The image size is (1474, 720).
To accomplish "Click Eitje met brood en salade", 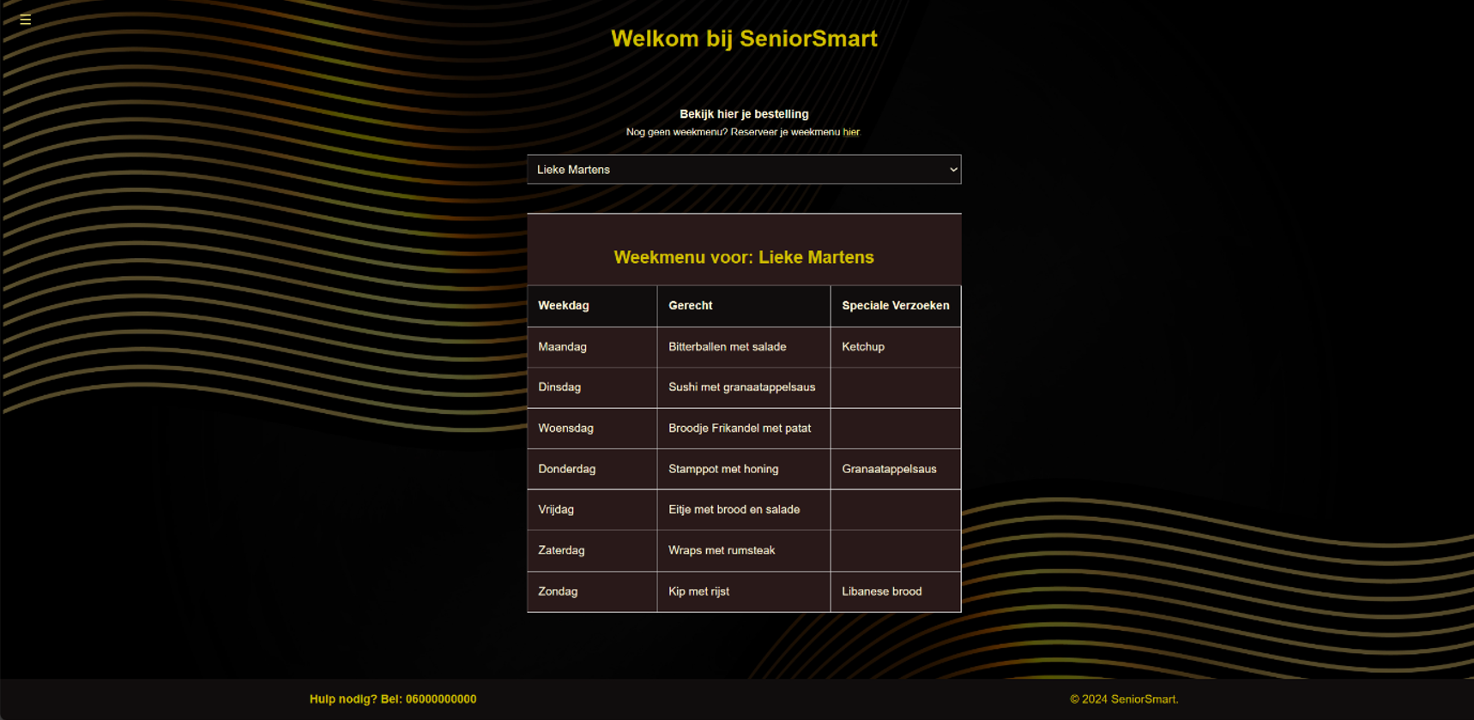I will pyautogui.click(x=734, y=509).
